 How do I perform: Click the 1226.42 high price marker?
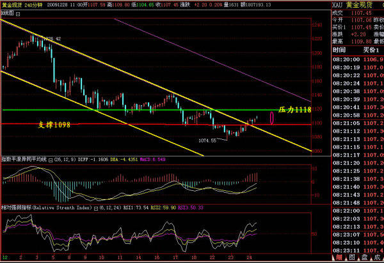click(52, 38)
